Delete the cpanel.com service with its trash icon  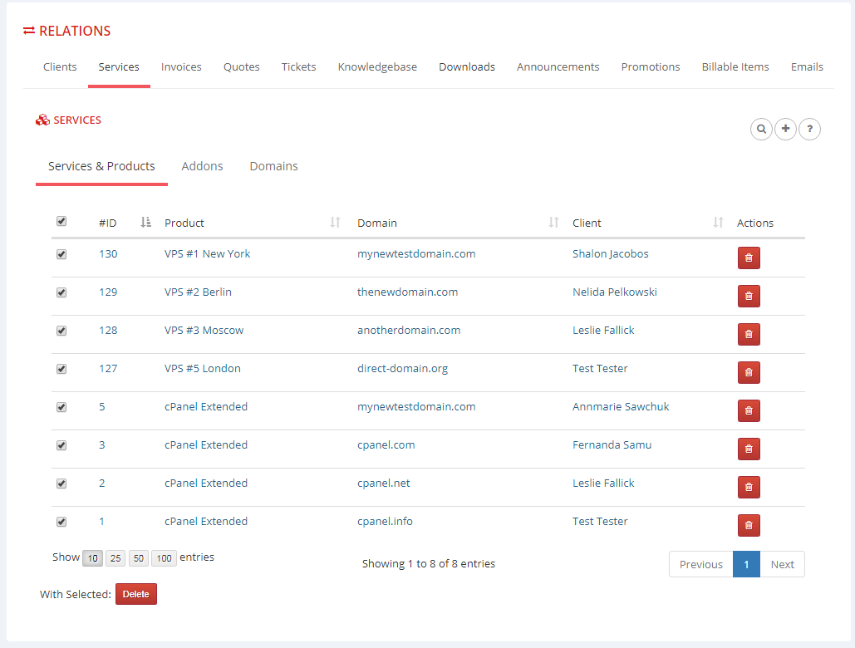[x=748, y=449]
